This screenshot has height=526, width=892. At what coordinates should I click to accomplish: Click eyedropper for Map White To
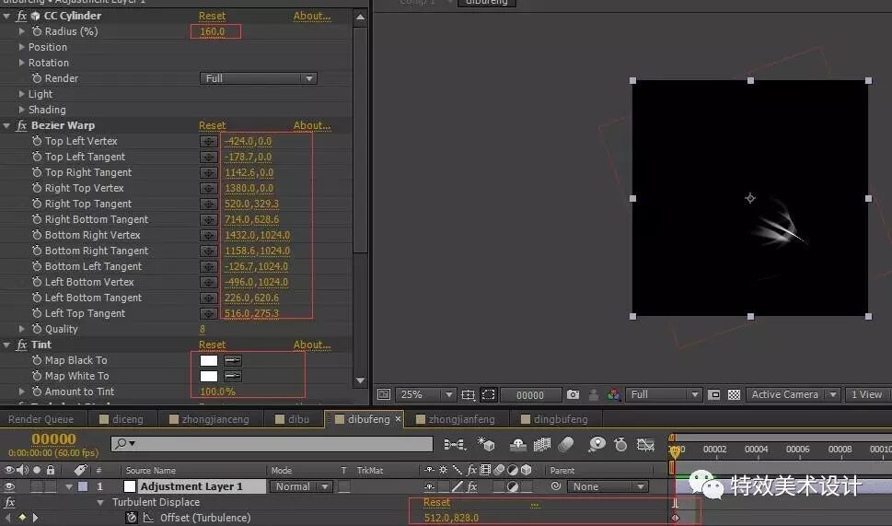(233, 376)
